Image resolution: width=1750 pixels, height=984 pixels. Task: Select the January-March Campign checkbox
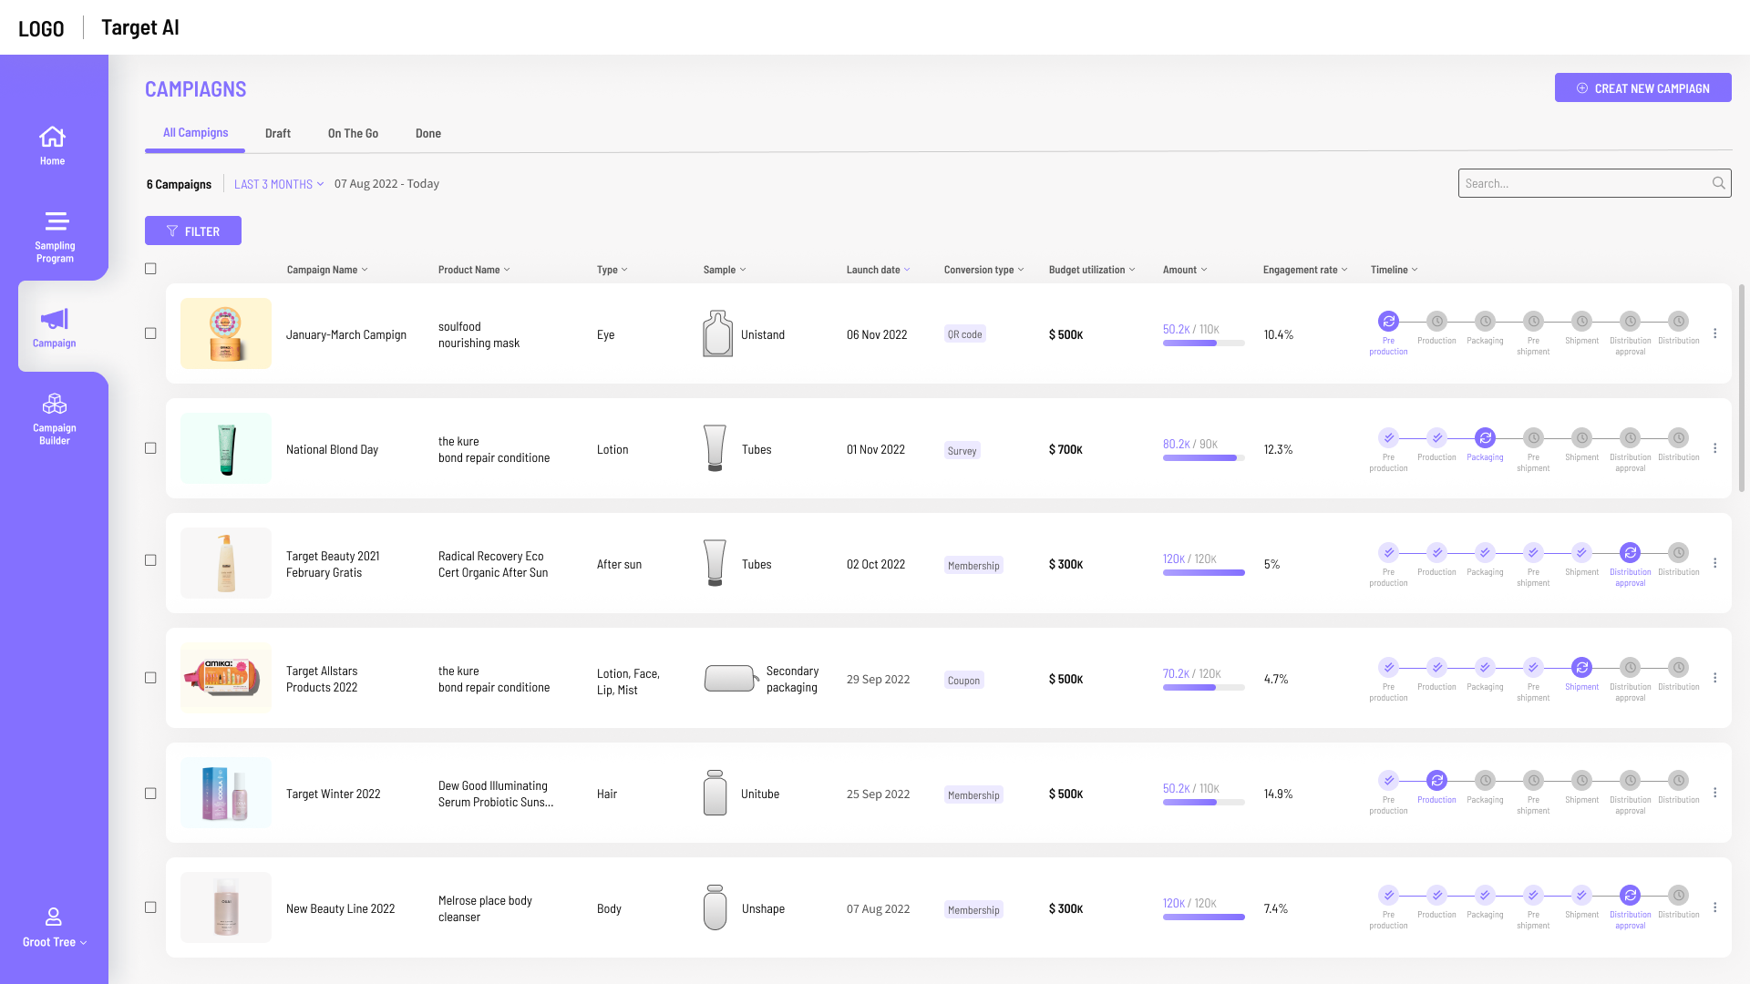click(x=150, y=333)
